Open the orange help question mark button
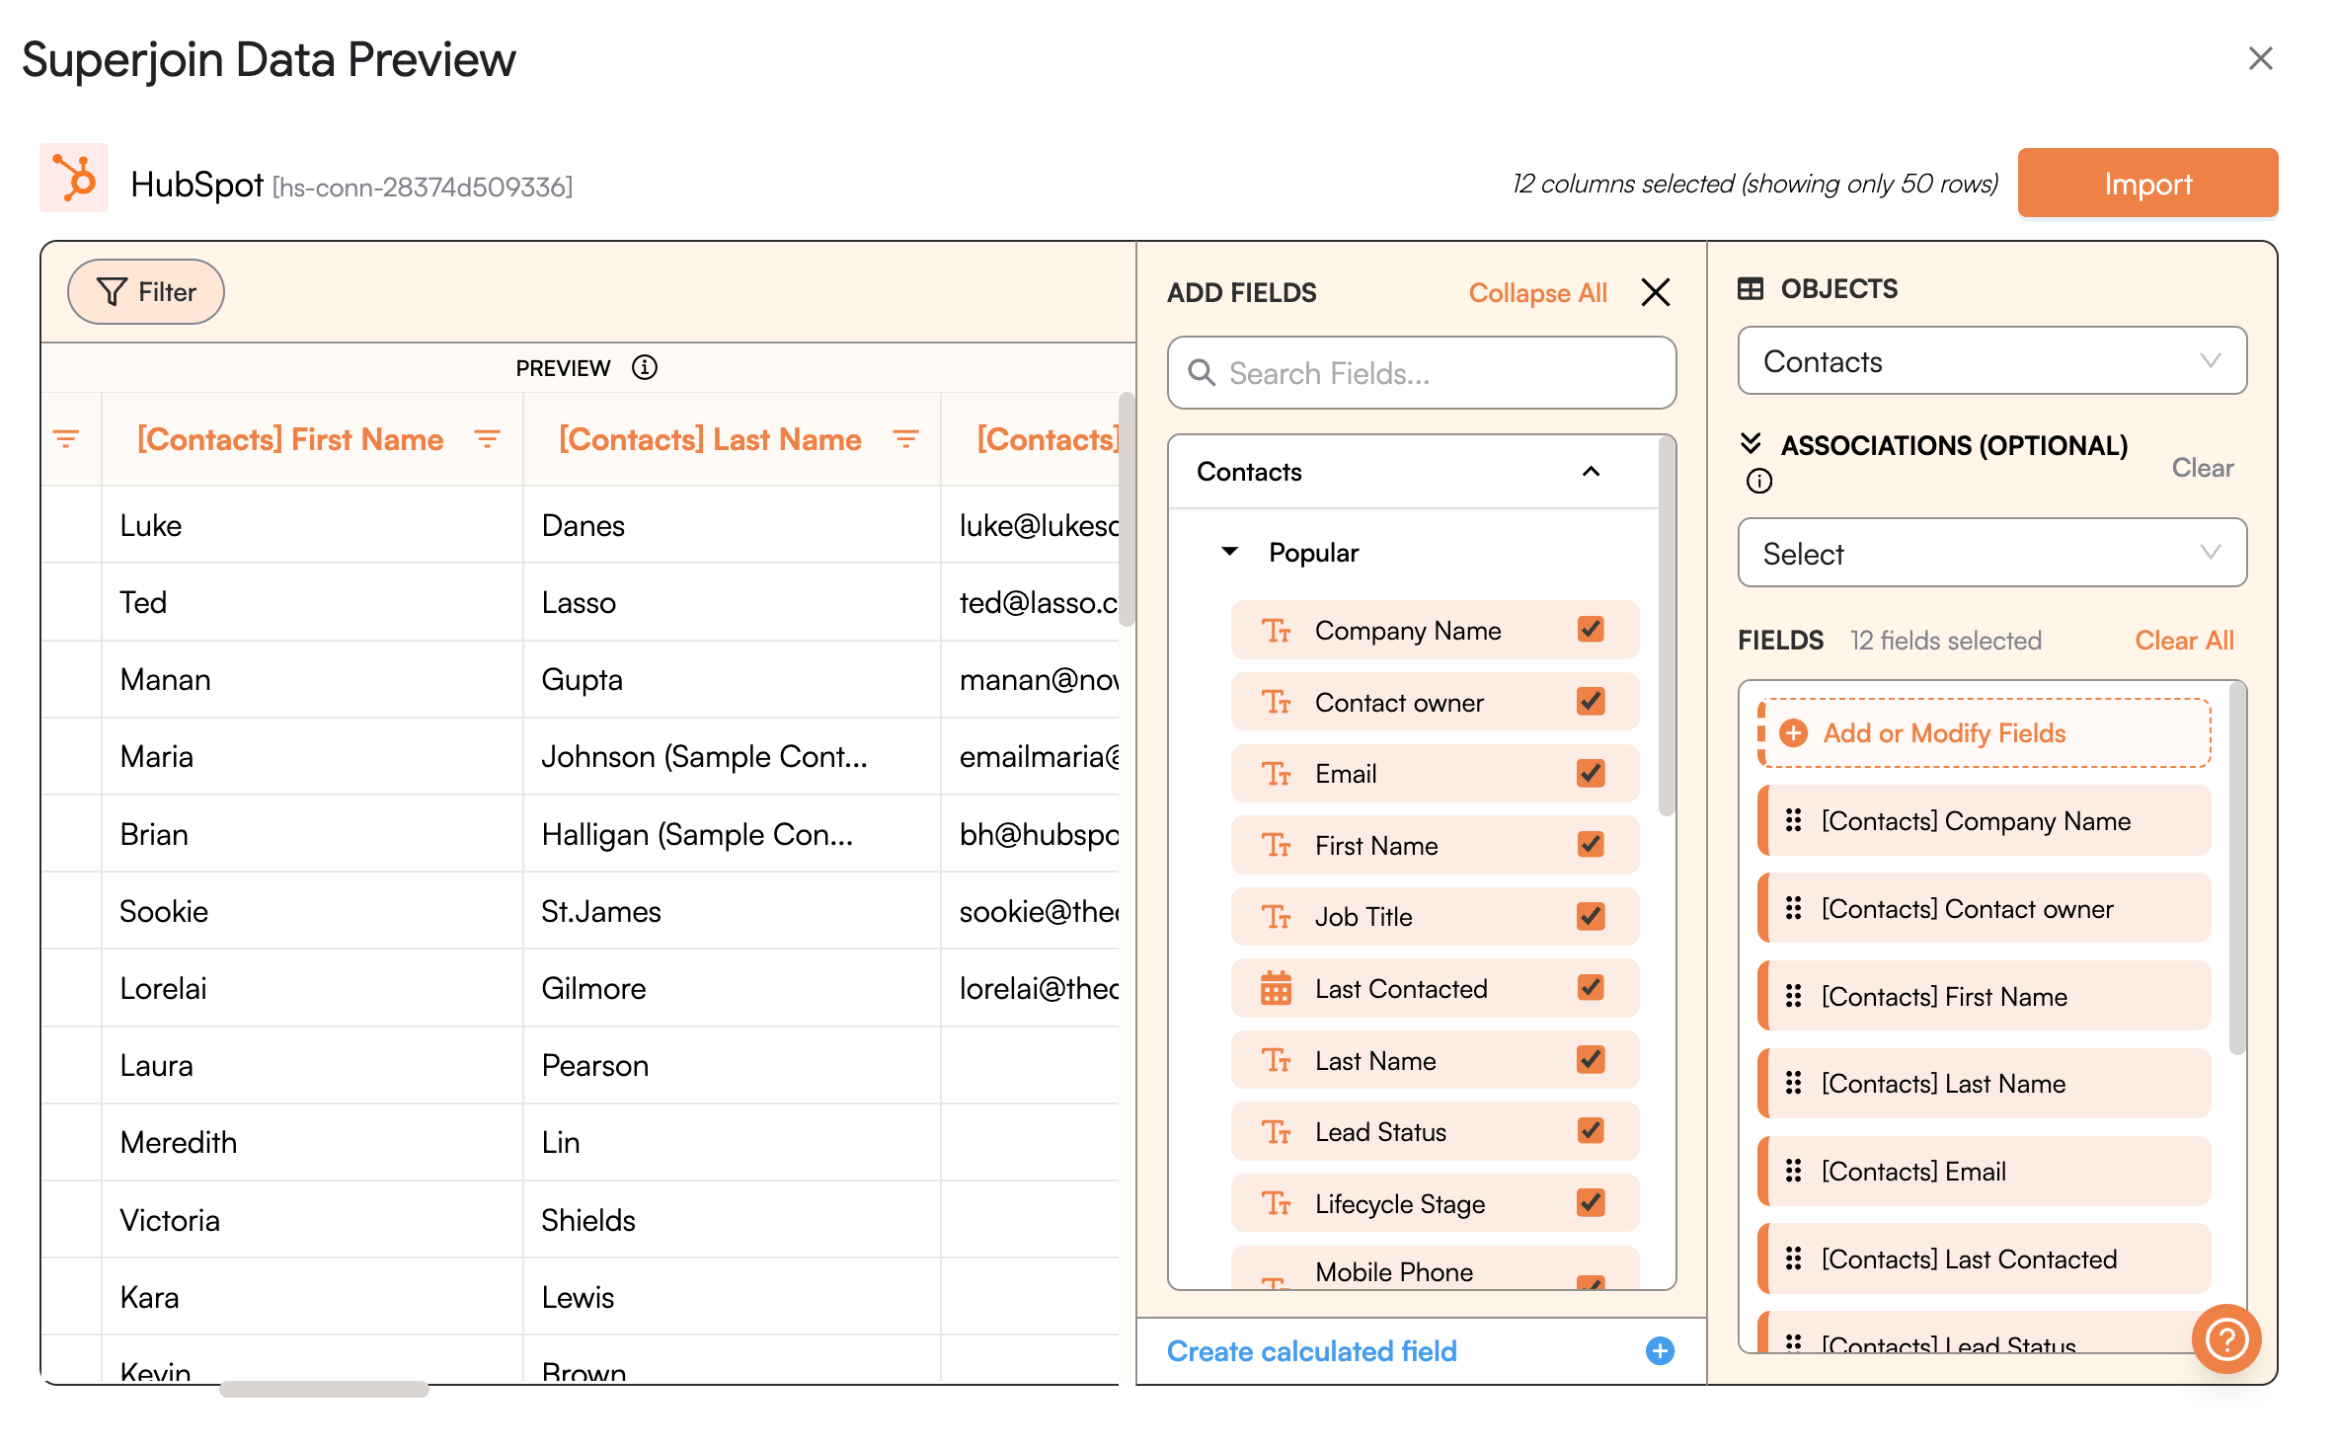The image size is (2336, 1447). pos(2225,1338)
